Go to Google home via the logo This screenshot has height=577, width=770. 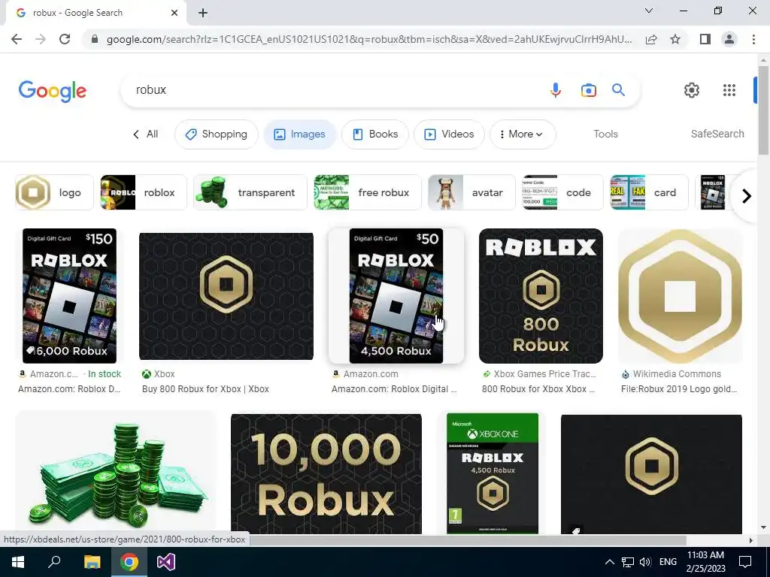(53, 91)
